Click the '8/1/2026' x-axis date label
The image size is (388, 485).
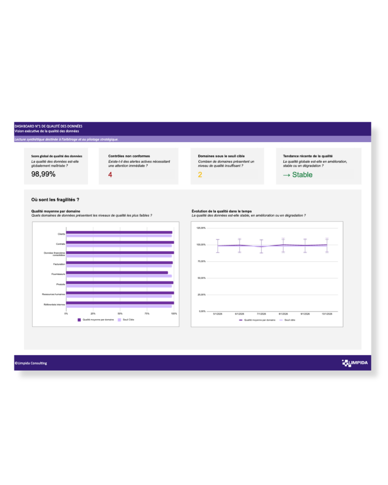(x=283, y=314)
